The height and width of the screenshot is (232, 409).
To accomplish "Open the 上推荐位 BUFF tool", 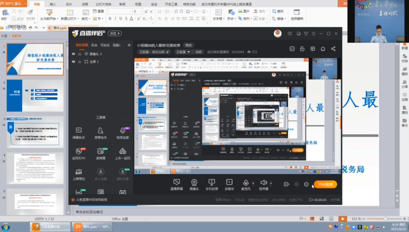I will tap(79, 174).
